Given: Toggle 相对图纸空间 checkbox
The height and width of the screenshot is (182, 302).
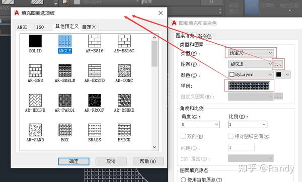Looking at the screenshot, I should 231,136.
